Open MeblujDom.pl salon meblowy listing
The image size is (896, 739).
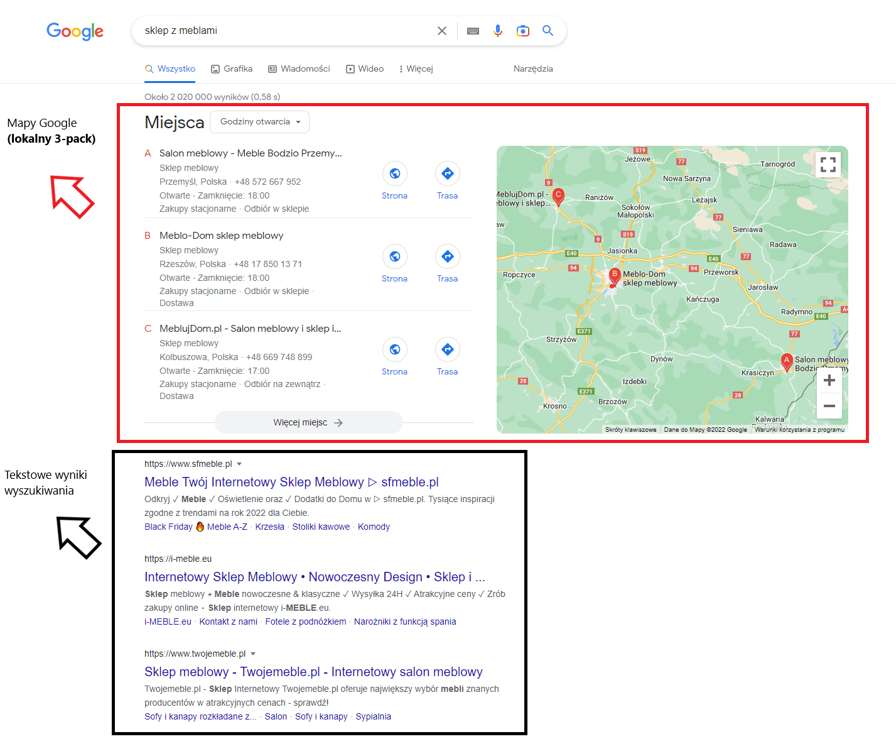[x=250, y=329]
